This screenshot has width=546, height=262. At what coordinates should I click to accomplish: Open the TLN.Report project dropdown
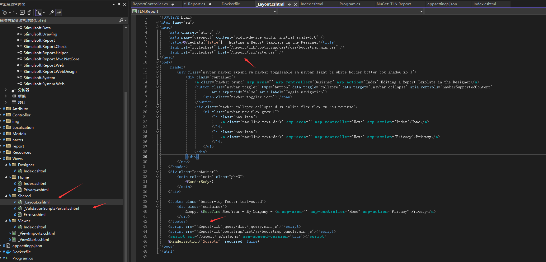click(275, 12)
